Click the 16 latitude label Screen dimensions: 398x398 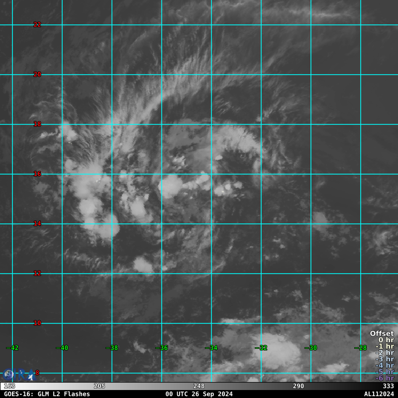tap(37, 174)
